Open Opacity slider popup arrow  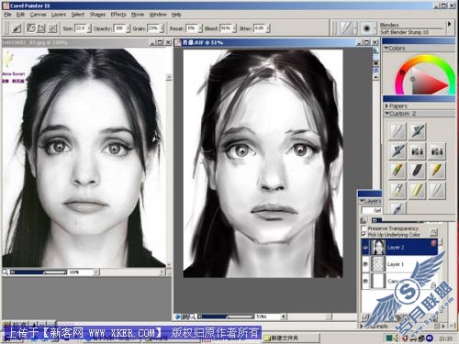[x=128, y=28]
